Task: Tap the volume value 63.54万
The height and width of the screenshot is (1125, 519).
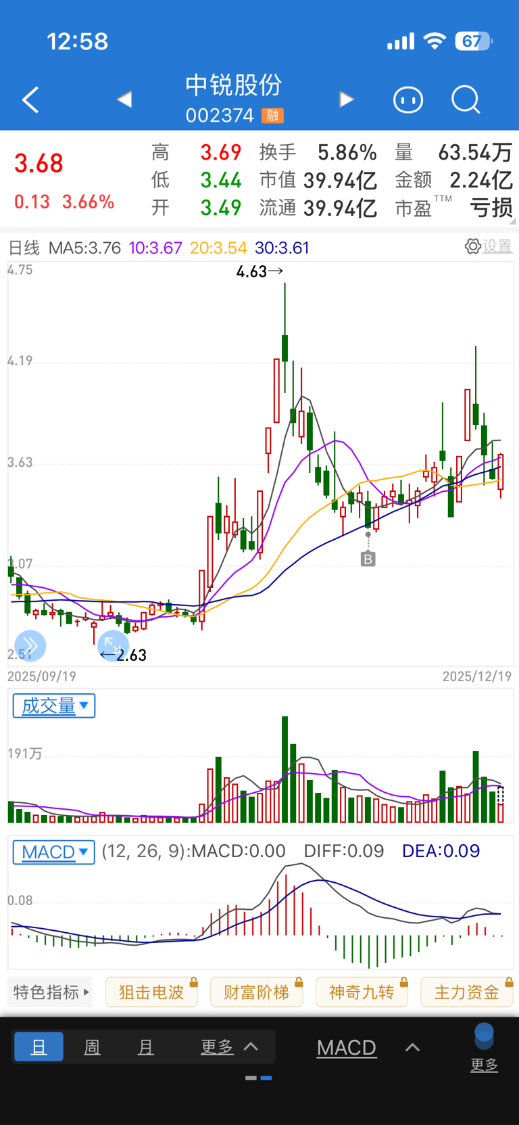Action: [476, 152]
